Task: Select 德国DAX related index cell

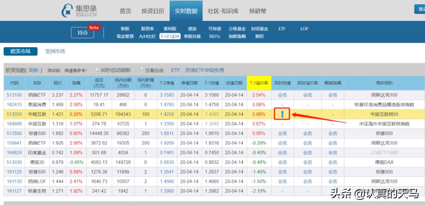Action: click(x=384, y=162)
